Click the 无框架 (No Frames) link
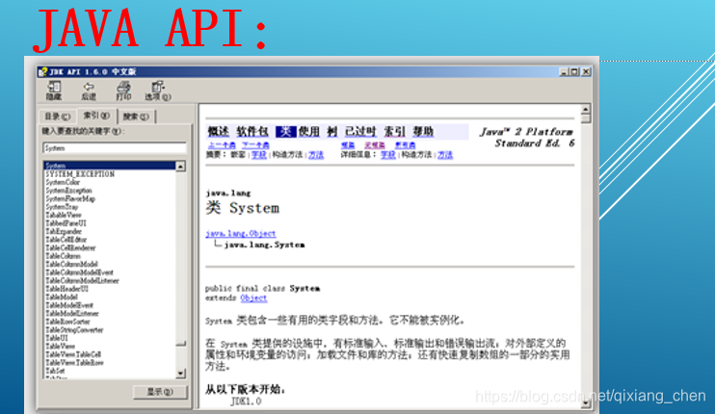Viewport: 715px width, 414px height. [x=375, y=145]
